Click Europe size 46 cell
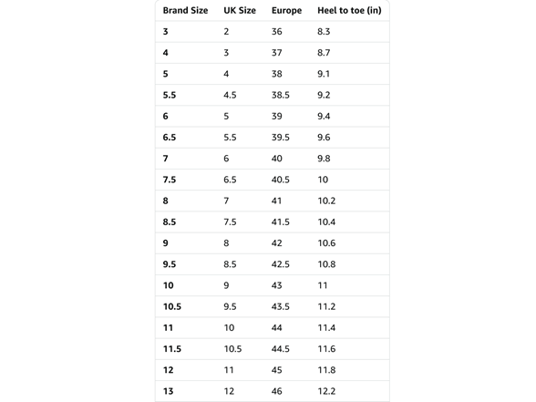 pos(276,391)
